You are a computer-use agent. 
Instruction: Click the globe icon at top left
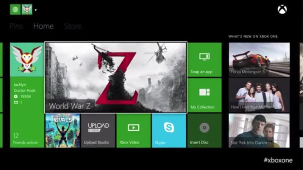point(15,9)
